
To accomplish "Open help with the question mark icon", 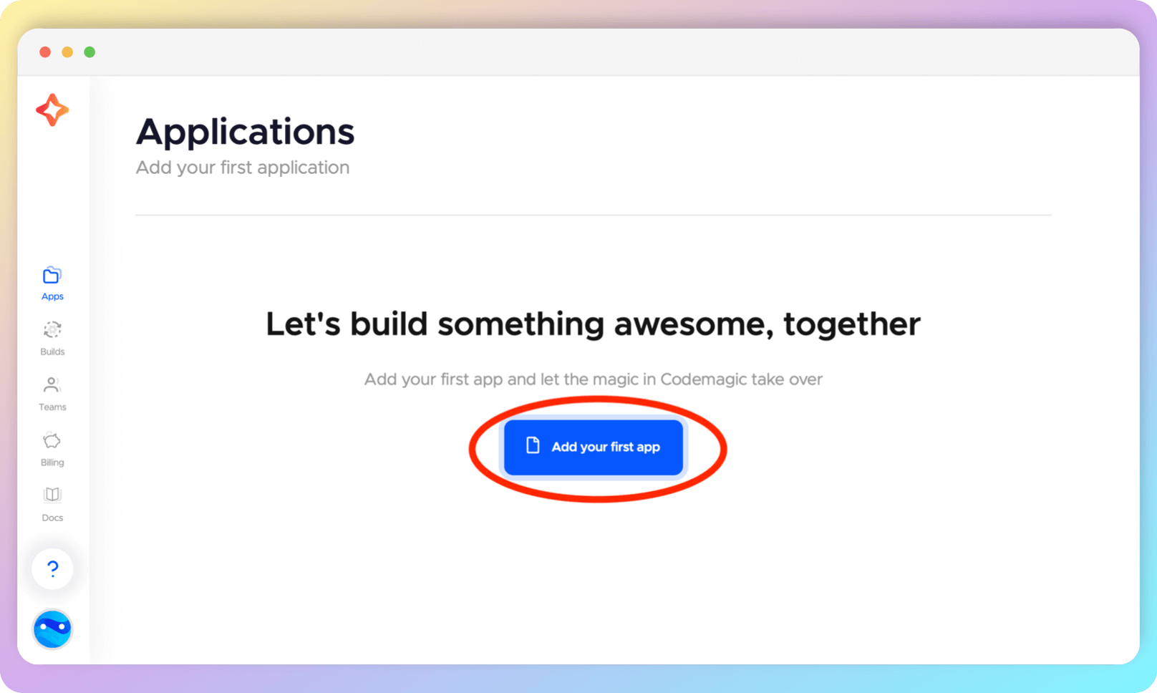I will tap(52, 568).
